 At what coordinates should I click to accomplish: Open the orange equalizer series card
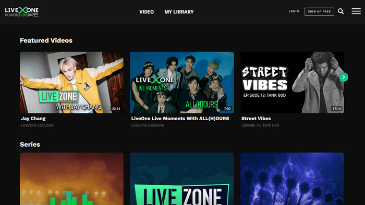coord(72,179)
